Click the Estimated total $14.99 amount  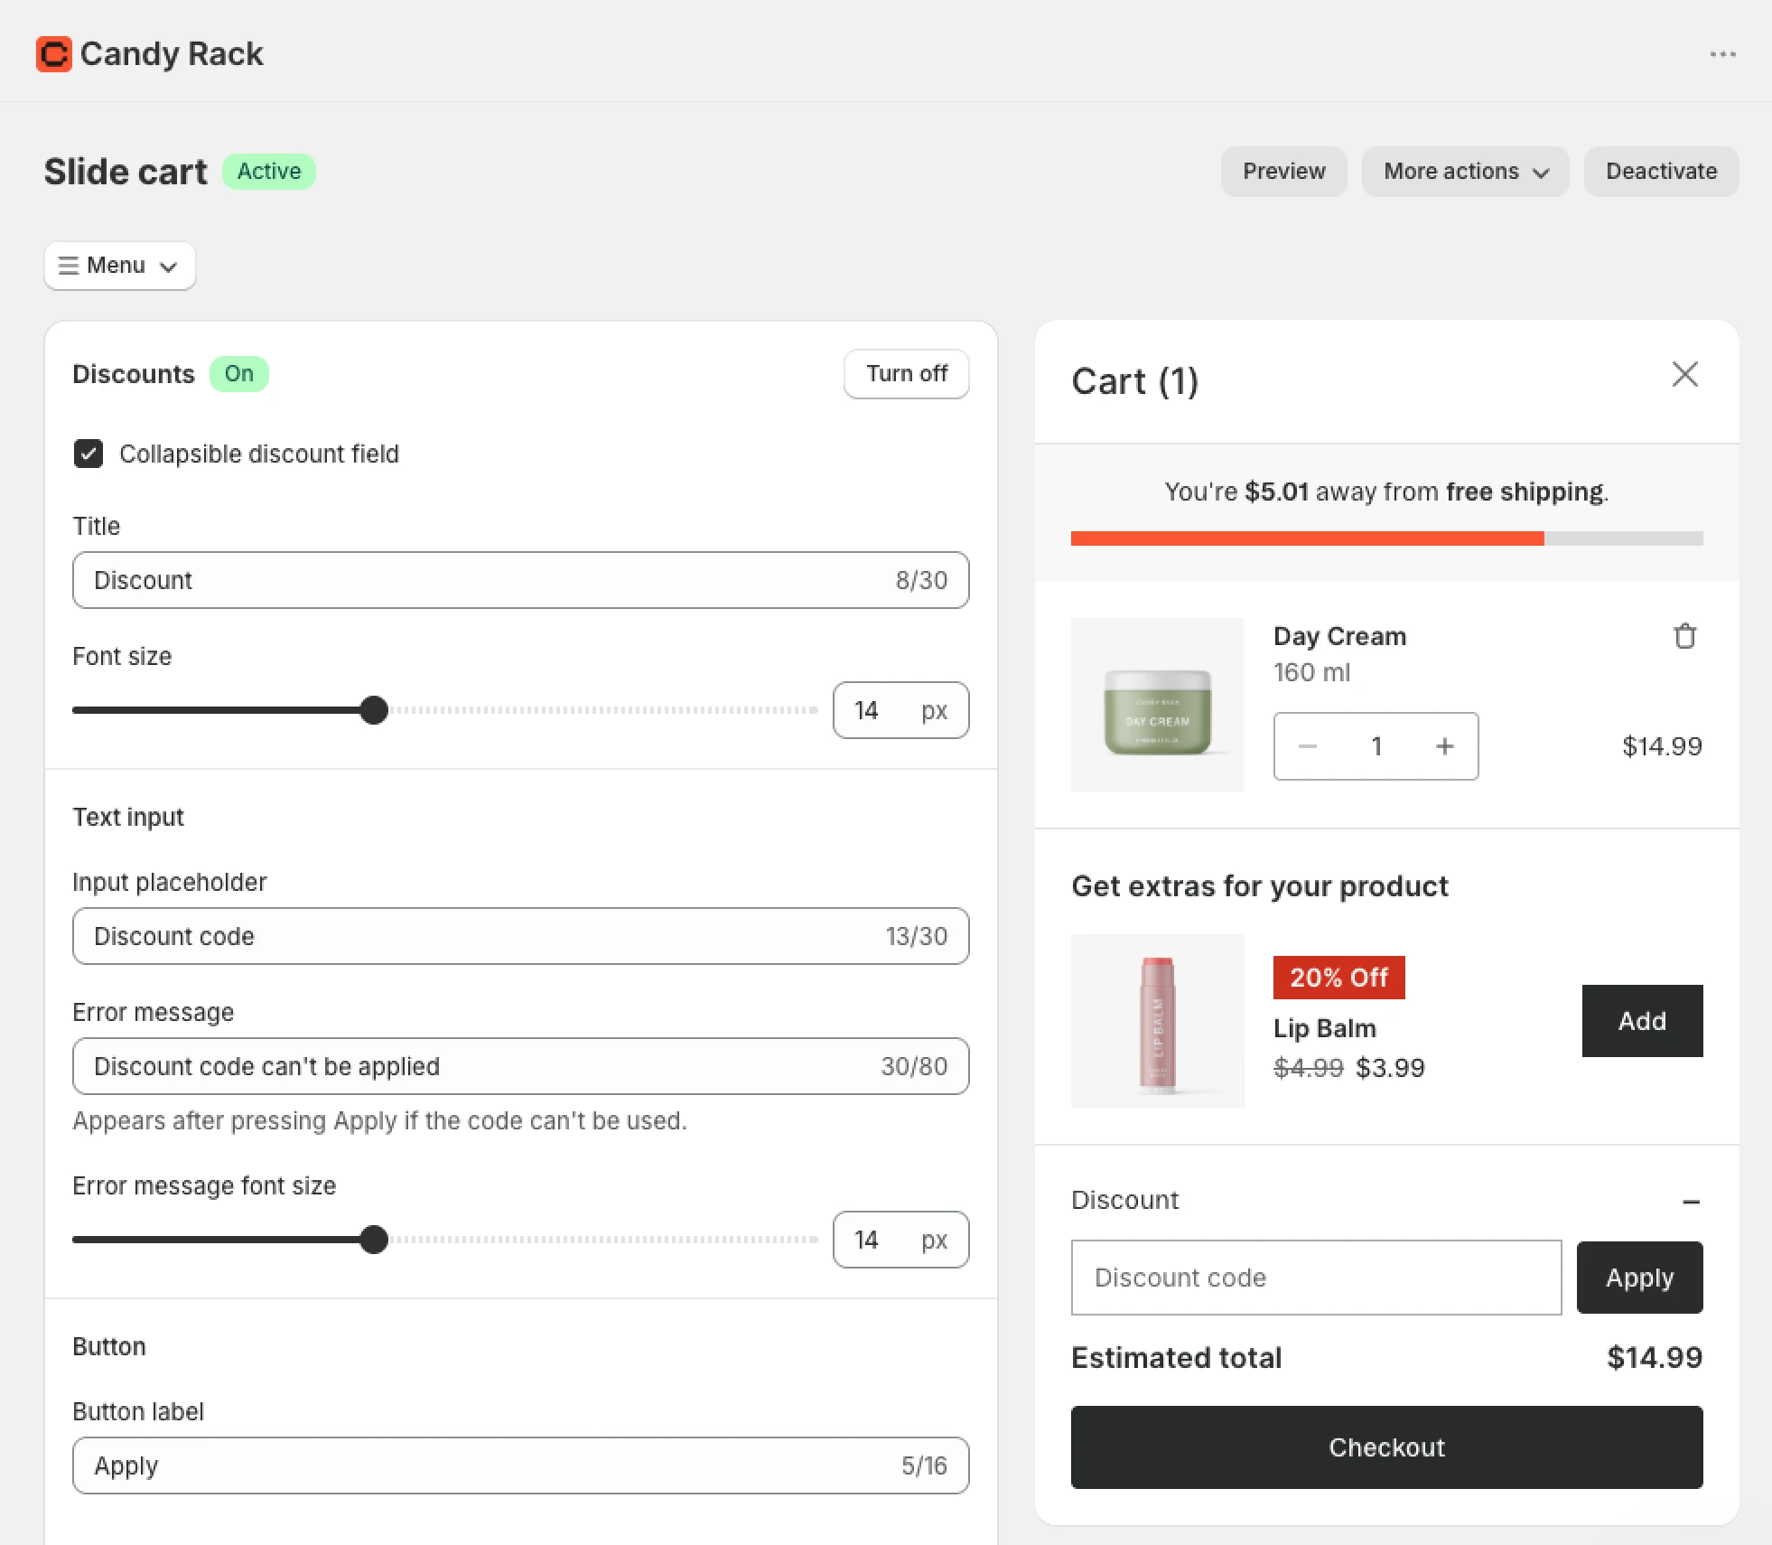coord(1654,1357)
